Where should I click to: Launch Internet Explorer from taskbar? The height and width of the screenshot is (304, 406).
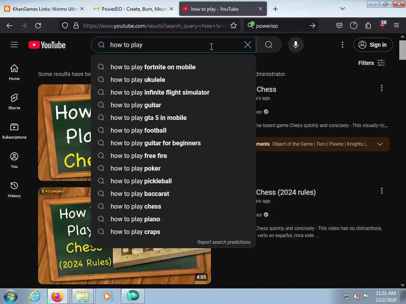coord(34,296)
